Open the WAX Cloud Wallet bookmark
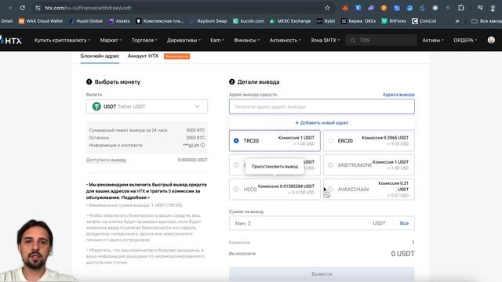The height and width of the screenshot is (282, 502). click(41, 21)
